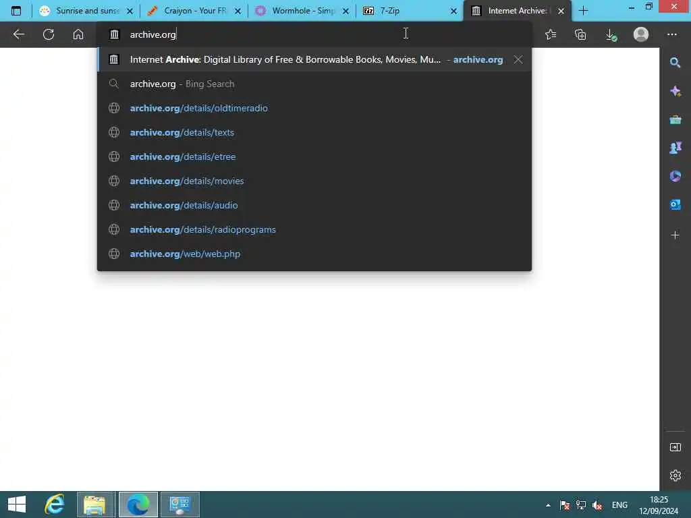The height and width of the screenshot is (518, 691).
Task: Open archive.org/details/movies suggestion
Action: (x=314, y=181)
